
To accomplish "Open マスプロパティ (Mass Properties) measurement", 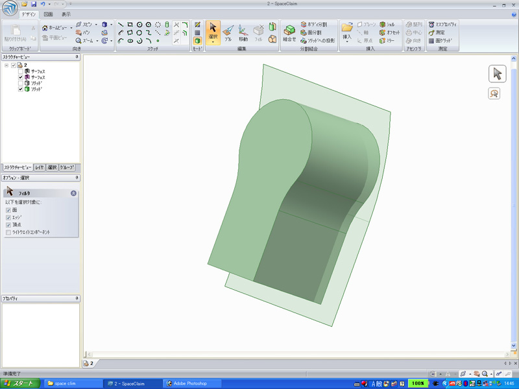I will (x=443, y=24).
